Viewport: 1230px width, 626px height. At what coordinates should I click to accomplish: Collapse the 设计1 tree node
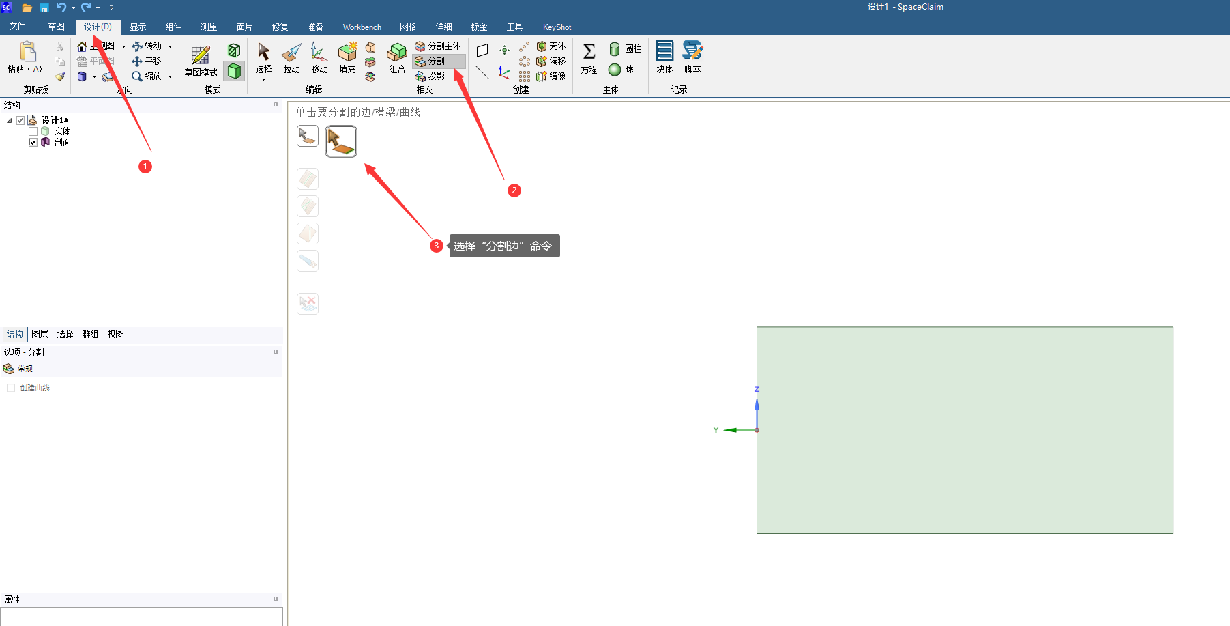coord(10,120)
